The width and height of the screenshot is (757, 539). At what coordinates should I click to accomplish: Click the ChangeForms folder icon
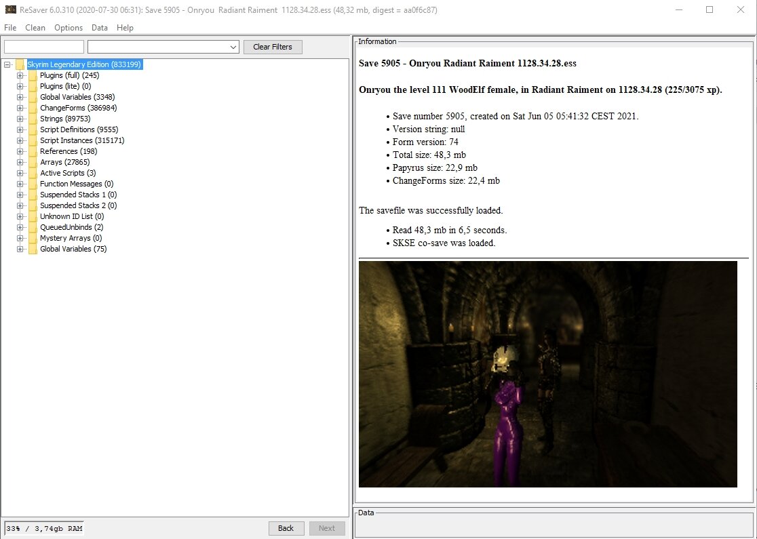tap(33, 108)
